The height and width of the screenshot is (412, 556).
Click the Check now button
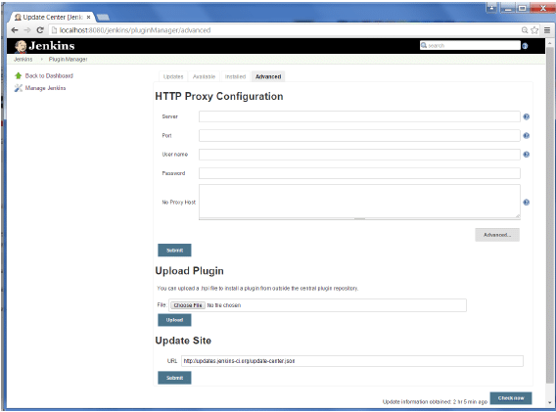[511, 398]
